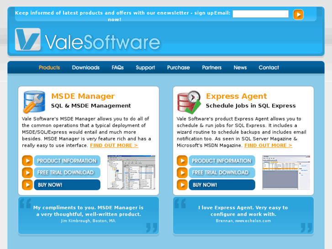This screenshot has width=332, height=249.
Task: Click MSDE Manager Buy Now button
Action: coord(67,185)
